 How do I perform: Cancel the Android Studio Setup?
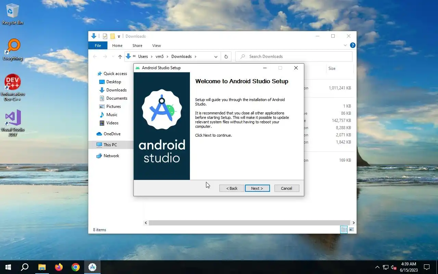pyautogui.click(x=287, y=188)
